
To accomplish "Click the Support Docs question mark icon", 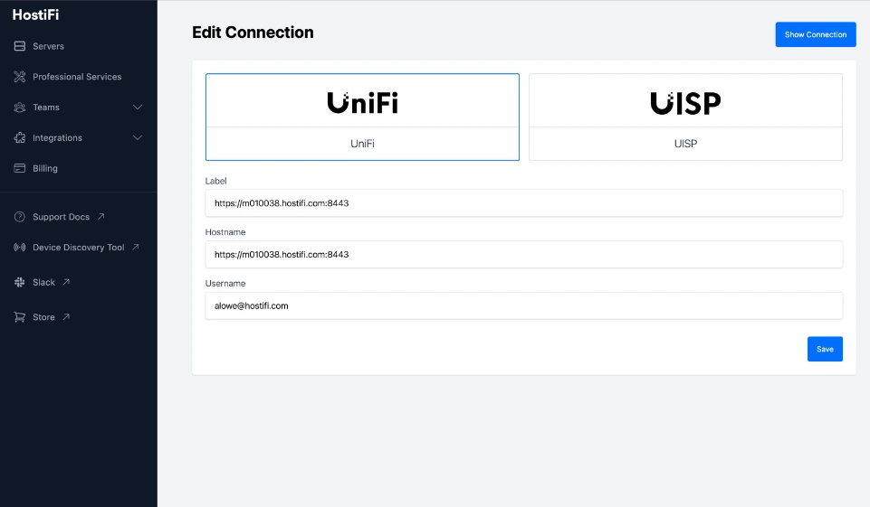I will tap(19, 217).
